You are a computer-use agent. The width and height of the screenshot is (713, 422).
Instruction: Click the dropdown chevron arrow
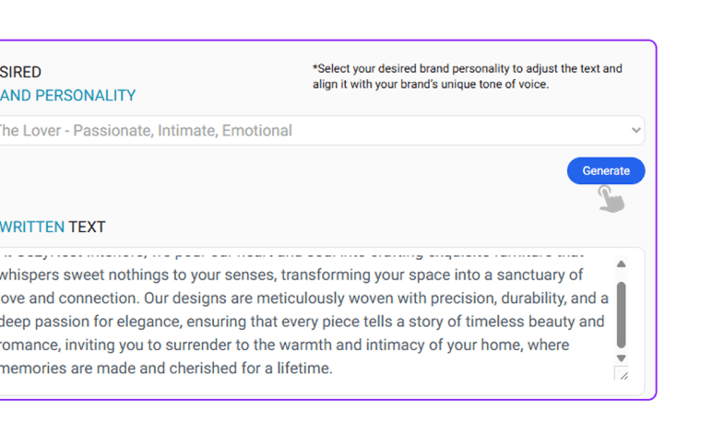pyautogui.click(x=636, y=130)
